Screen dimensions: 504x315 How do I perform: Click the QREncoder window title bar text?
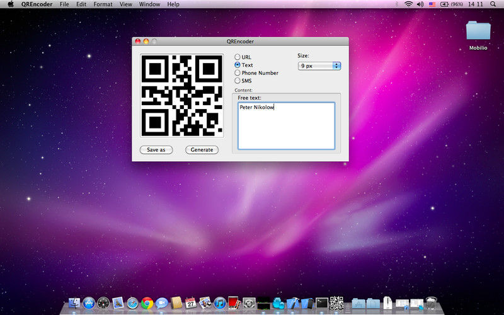point(240,42)
